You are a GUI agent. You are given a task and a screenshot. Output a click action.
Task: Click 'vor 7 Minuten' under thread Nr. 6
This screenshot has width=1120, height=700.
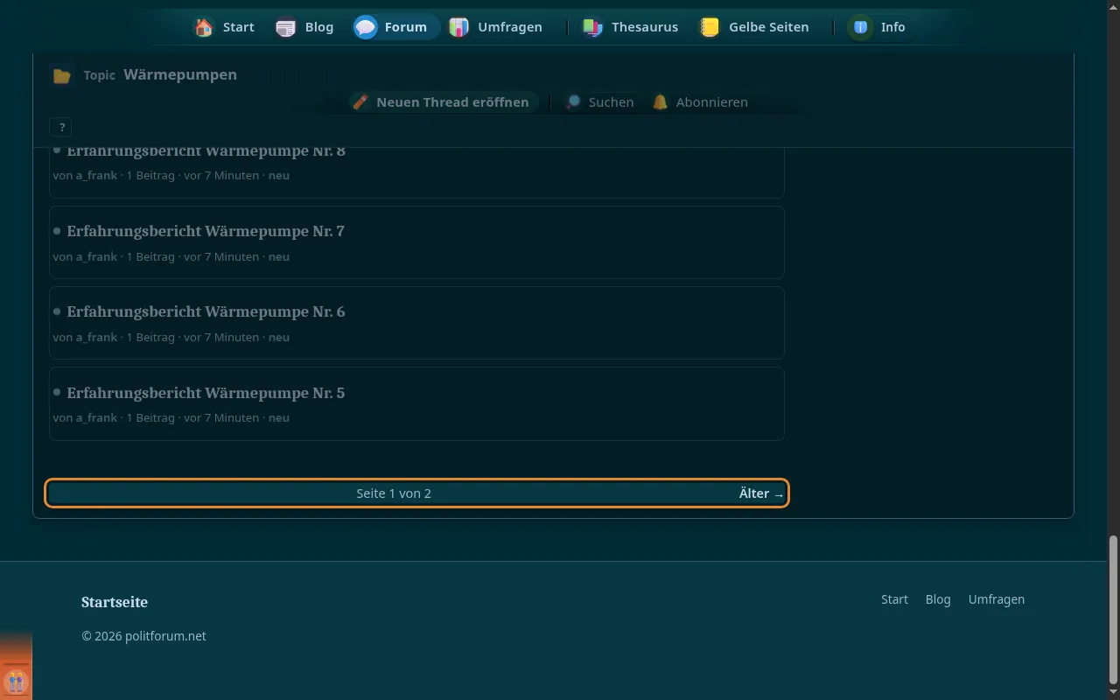[x=221, y=337]
